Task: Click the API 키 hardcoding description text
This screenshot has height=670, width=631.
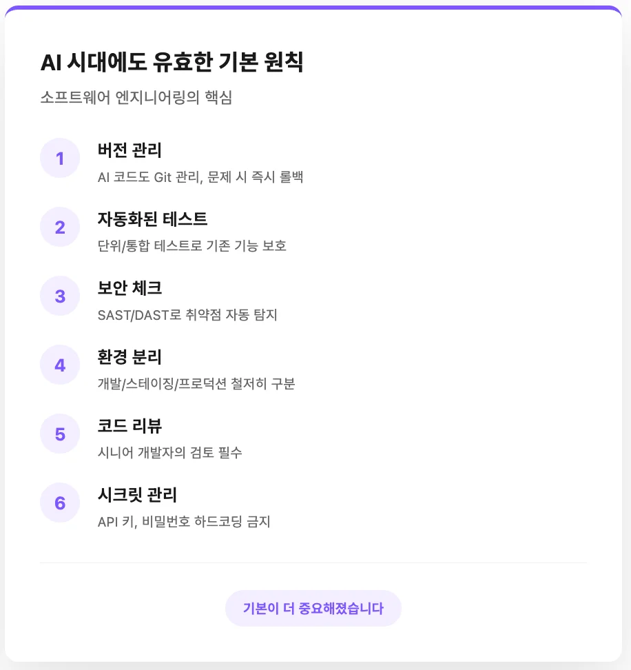Action: coord(184,522)
